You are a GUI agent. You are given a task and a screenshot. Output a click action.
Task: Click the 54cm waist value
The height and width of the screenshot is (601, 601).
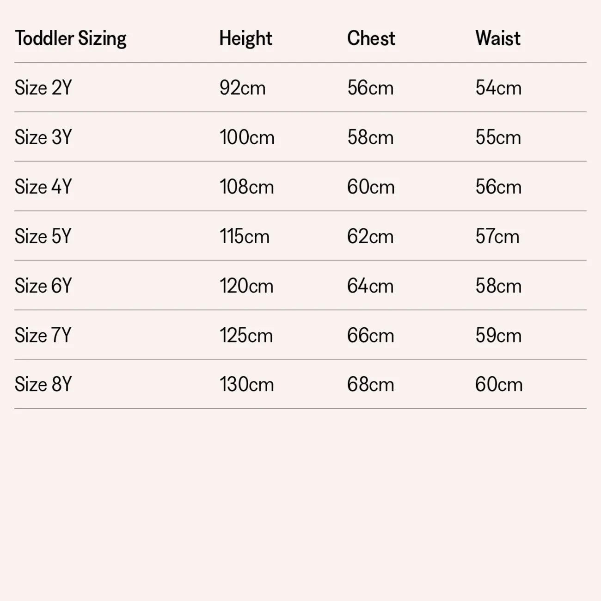coord(498,88)
